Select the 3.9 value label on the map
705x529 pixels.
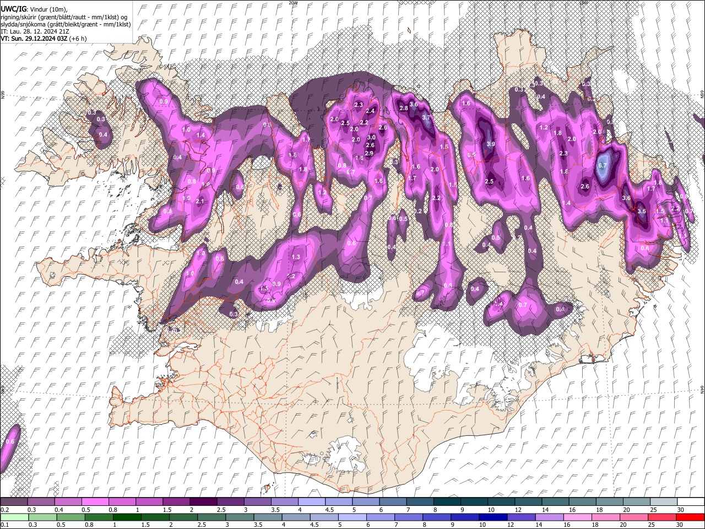(491, 144)
